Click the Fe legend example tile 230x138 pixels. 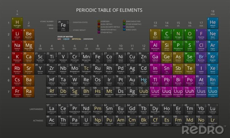pyautogui.click(x=63, y=26)
